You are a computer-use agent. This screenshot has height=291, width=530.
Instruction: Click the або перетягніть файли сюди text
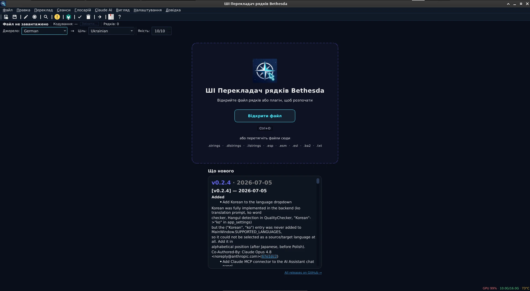265,138
